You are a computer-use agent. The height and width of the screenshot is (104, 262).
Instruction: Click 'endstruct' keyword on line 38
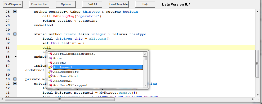(35, 70)
